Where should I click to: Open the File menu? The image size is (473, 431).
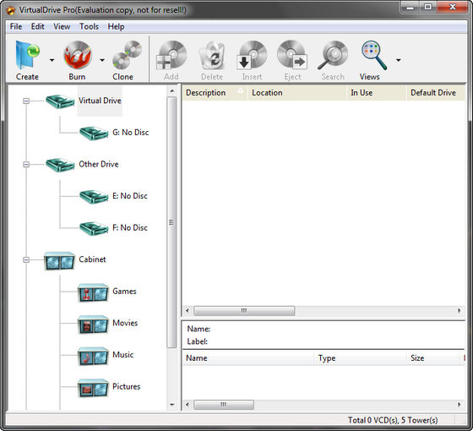[16, 26]
